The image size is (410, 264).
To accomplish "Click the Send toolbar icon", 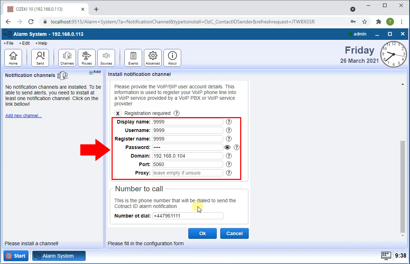I will (40, 58).
